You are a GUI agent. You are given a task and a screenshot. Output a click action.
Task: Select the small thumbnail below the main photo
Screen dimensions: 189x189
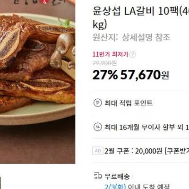[0, 183]
